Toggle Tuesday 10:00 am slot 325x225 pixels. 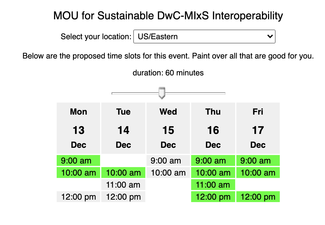(123, 173)
